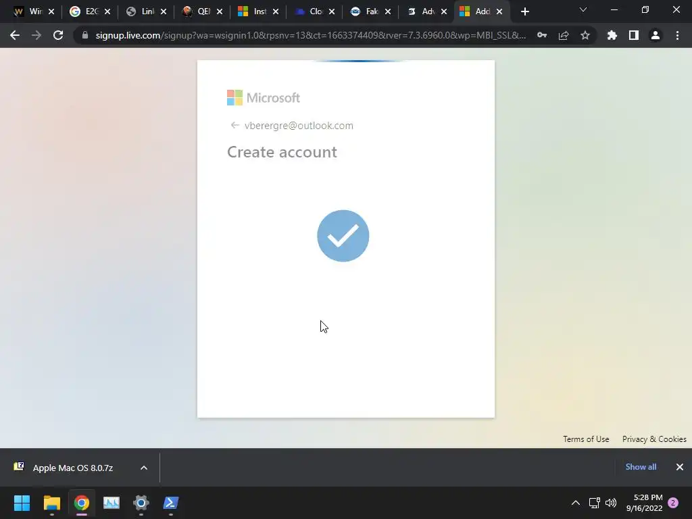Click the back arrow beside the email
This screenshot has height=519, width=692.
pyautogui.click(x=234, y=125)
